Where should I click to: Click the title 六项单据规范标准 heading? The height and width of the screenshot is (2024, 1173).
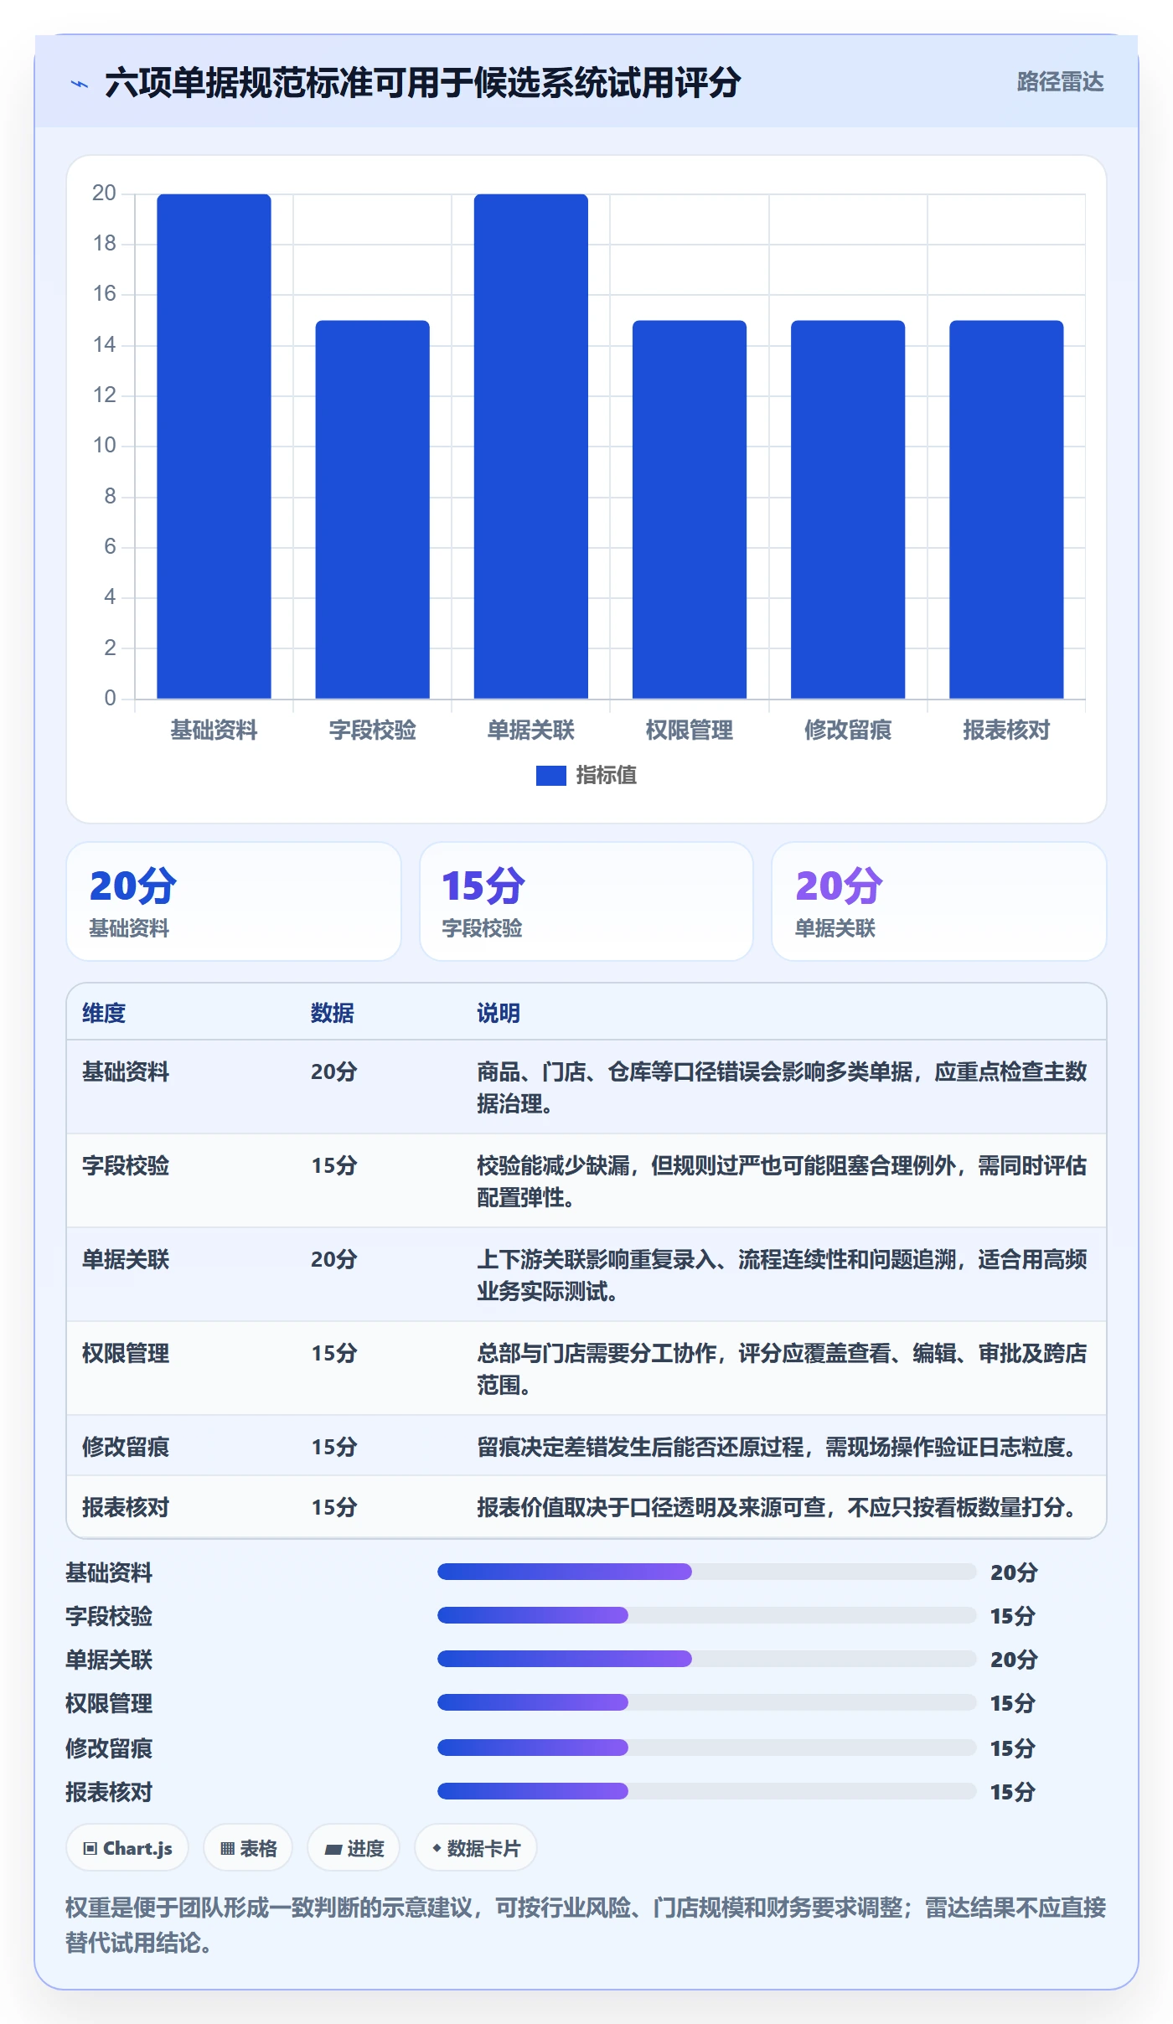[422, 83]
